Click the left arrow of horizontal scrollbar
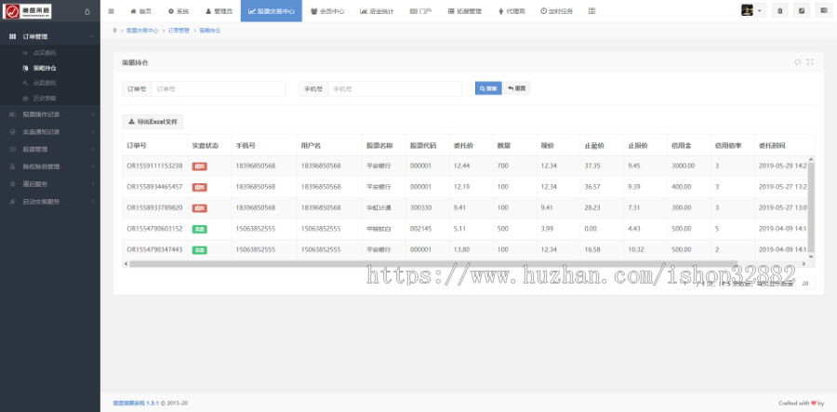 [126, 263]
